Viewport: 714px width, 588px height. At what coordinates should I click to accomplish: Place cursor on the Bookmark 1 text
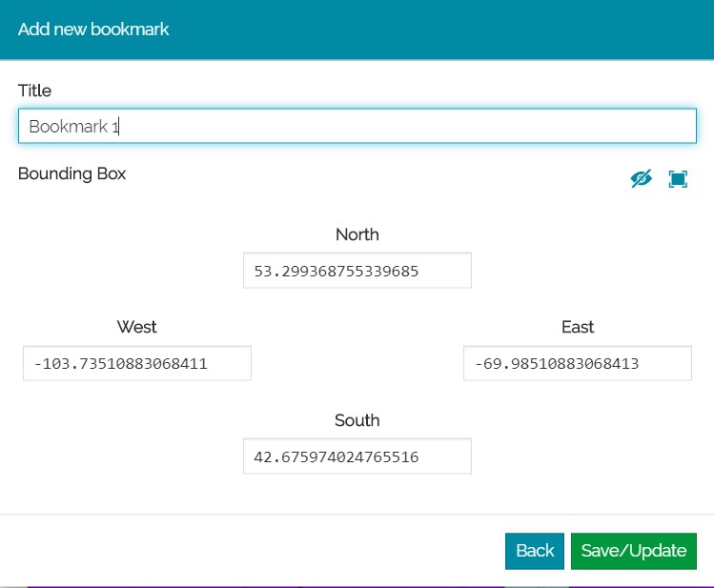coord(73,126)
